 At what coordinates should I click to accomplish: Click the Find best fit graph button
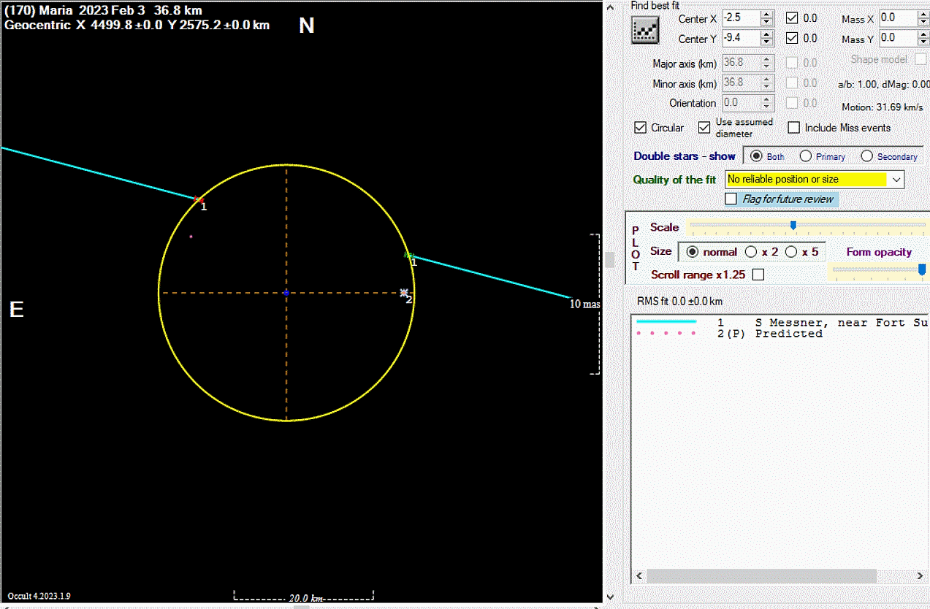[645, 29]
